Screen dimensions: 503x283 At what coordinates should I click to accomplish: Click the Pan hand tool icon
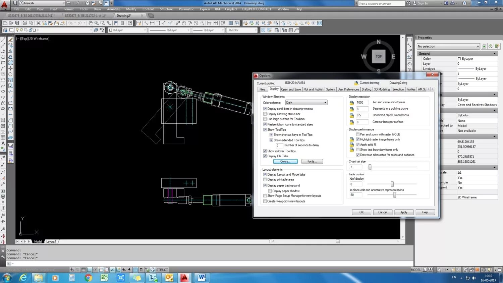pyautogui.click(x=91, y=23)
